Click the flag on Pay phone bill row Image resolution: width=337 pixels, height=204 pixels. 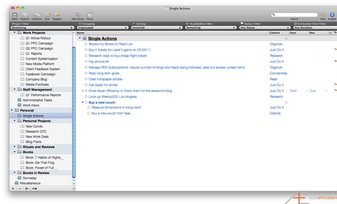tap(335, 62)
